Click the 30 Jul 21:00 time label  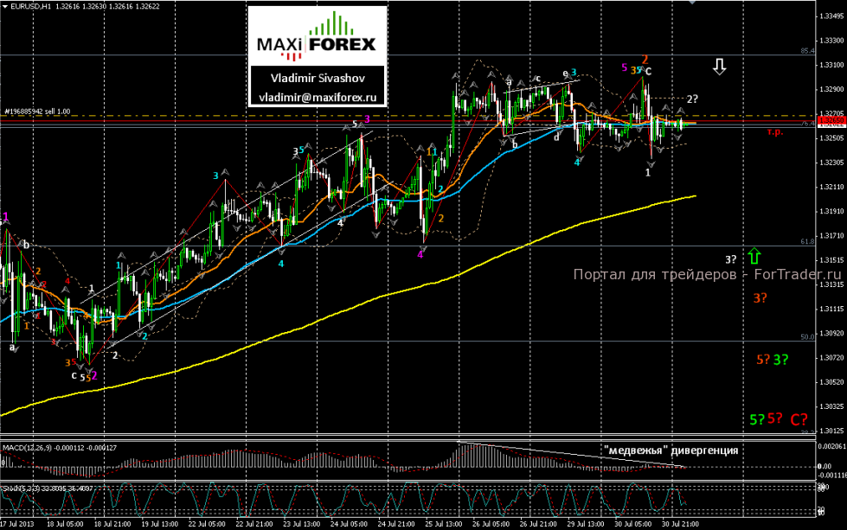pyautogui.click(x=679, y=524)
